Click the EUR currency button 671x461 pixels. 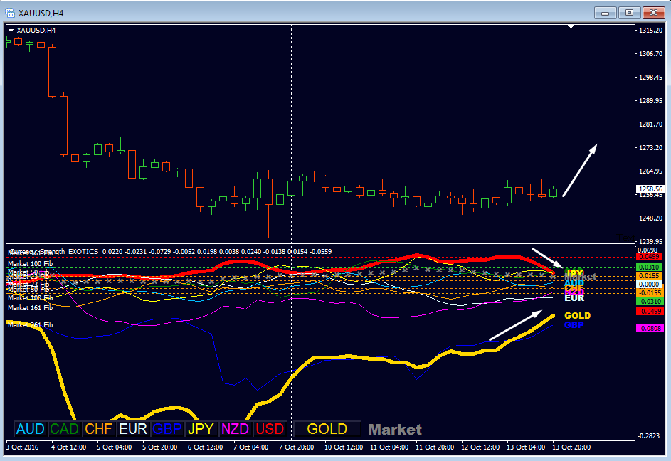click(132, 429)
